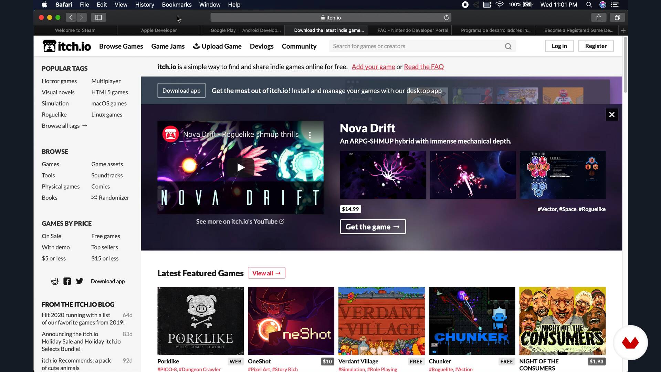
Task: Open the OneShot game thumbnail
Action: tap(291, 321)
